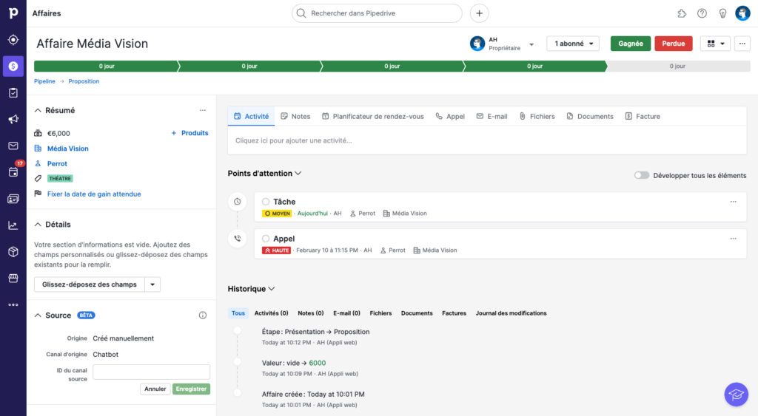Screen dimensions: 758x416
Task: Open the lightbulb tips icon
Action: 722,13
